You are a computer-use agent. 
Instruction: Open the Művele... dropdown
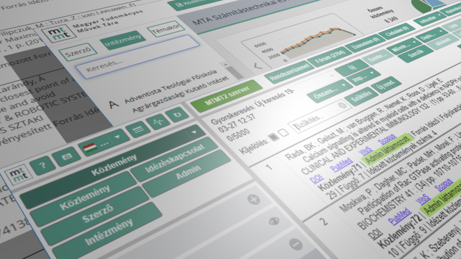click(404, 46)
